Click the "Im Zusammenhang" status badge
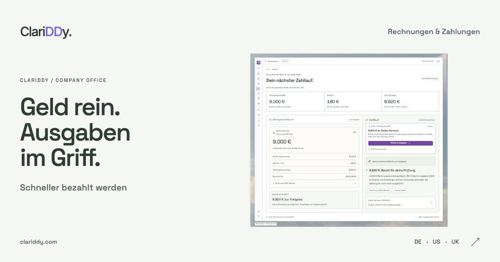This screenshot has width=500, height=262. (x=430, y=78)
